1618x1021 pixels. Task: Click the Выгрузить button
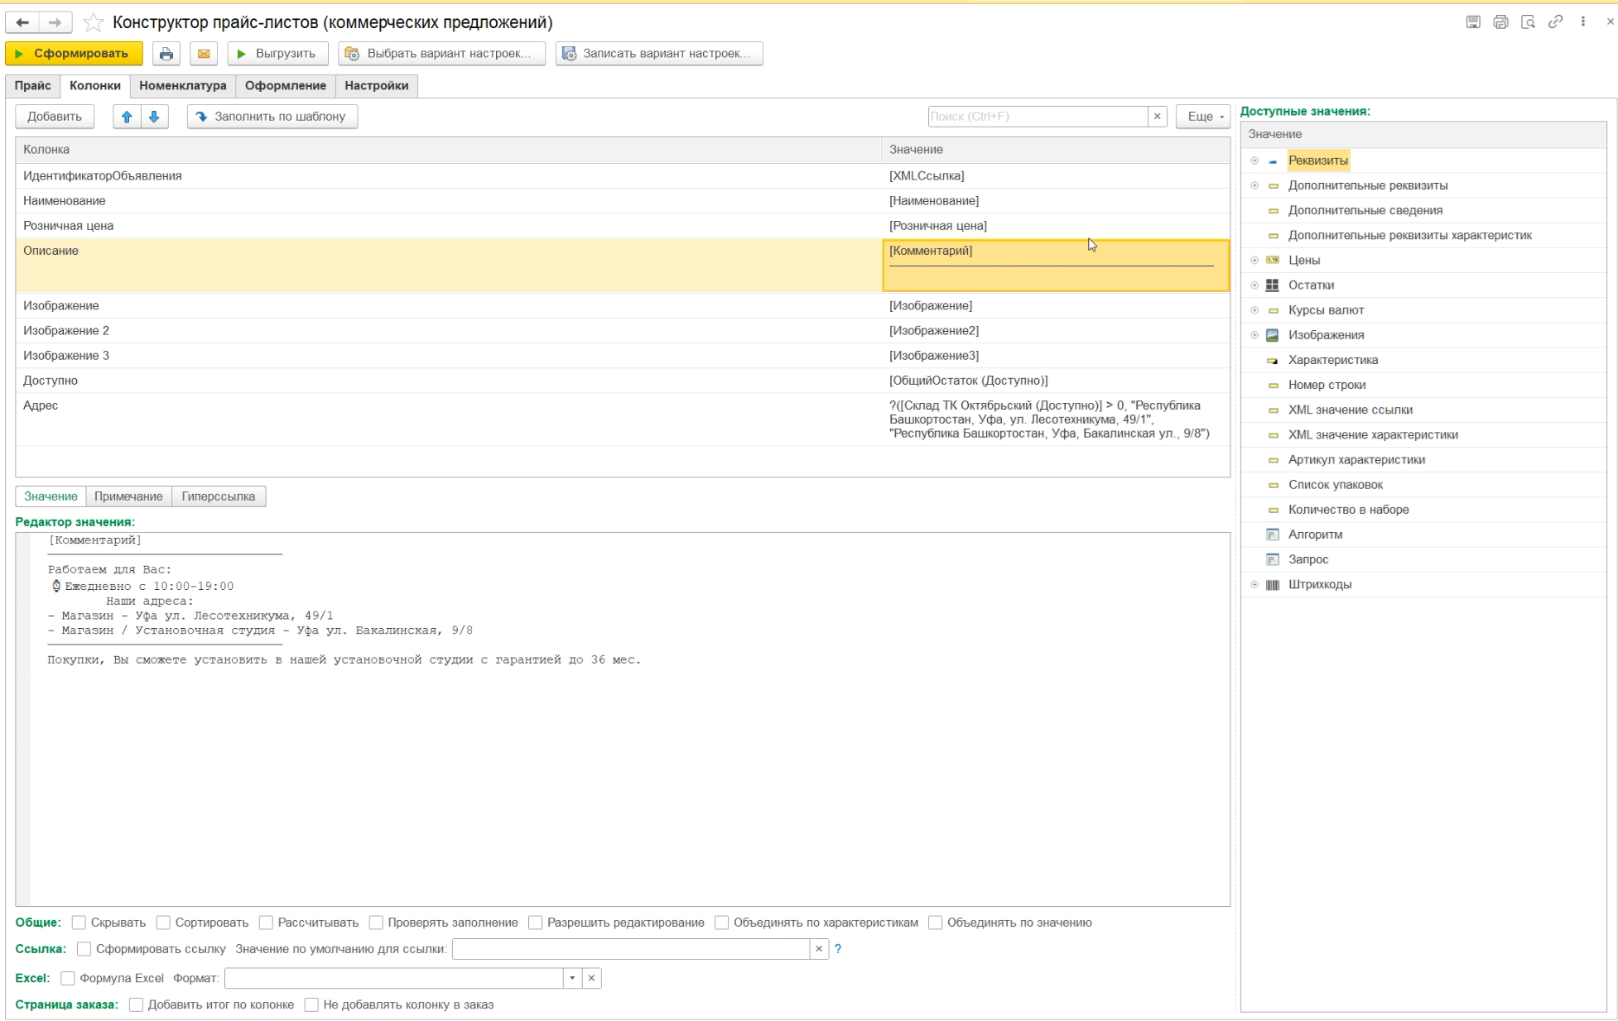tap(277, 54)
